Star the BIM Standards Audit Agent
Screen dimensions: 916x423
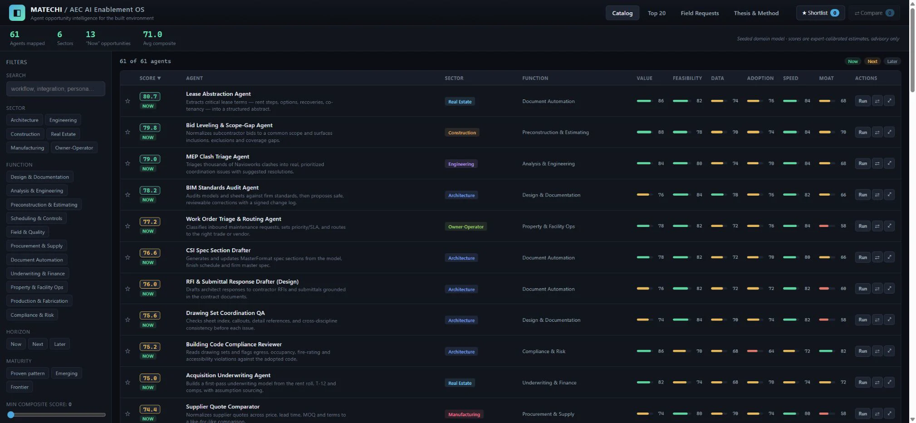[x=127, y=195]
